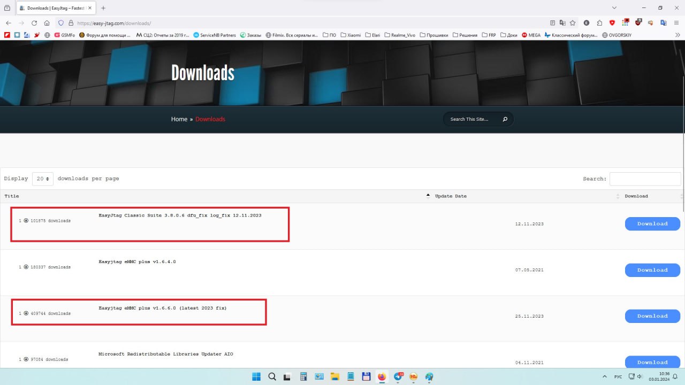
Task: Click the 07.05.2021 update date
Action: 529,270
